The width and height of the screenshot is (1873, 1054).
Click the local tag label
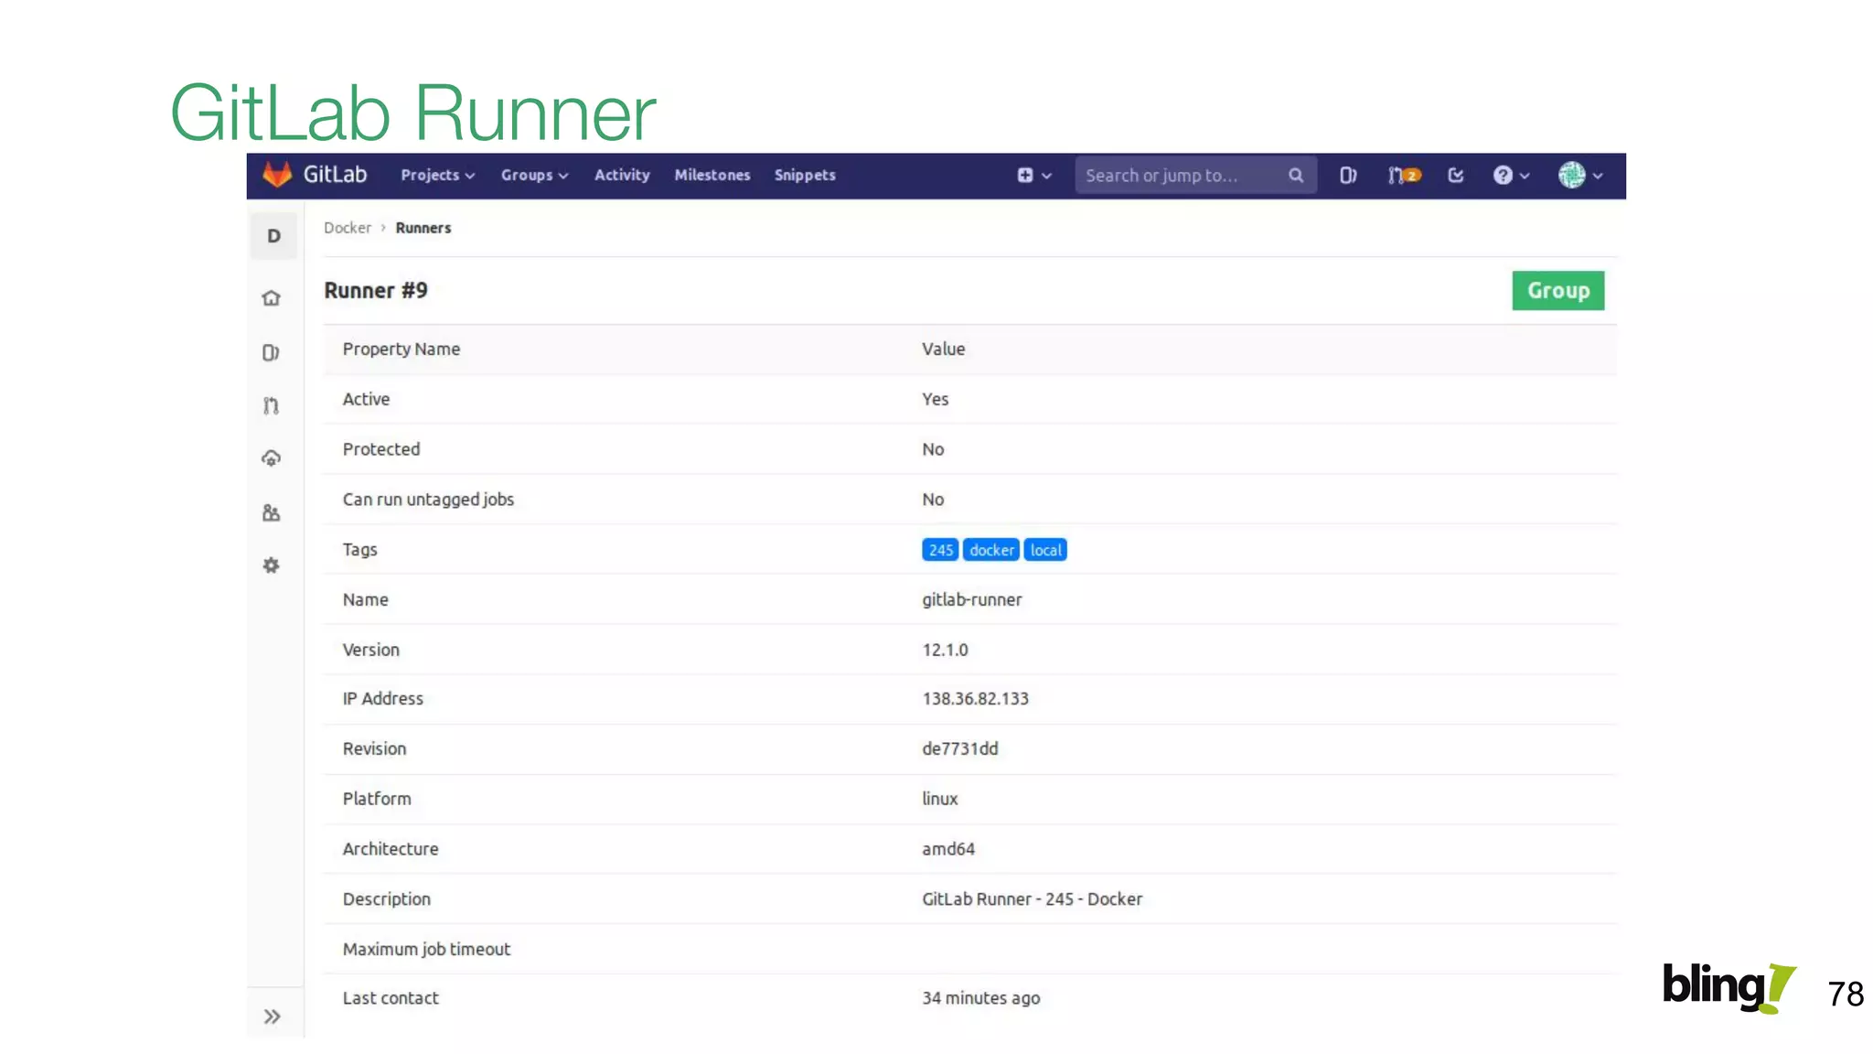point(1045,550)
